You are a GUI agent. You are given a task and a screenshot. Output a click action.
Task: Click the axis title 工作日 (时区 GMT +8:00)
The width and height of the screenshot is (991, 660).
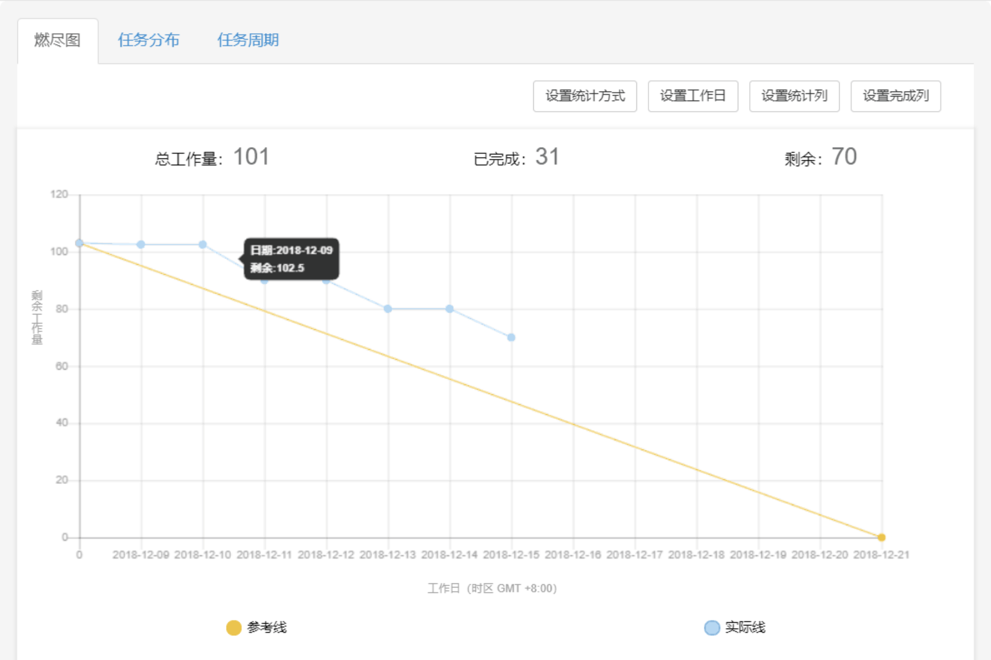[x=492, y=588]
